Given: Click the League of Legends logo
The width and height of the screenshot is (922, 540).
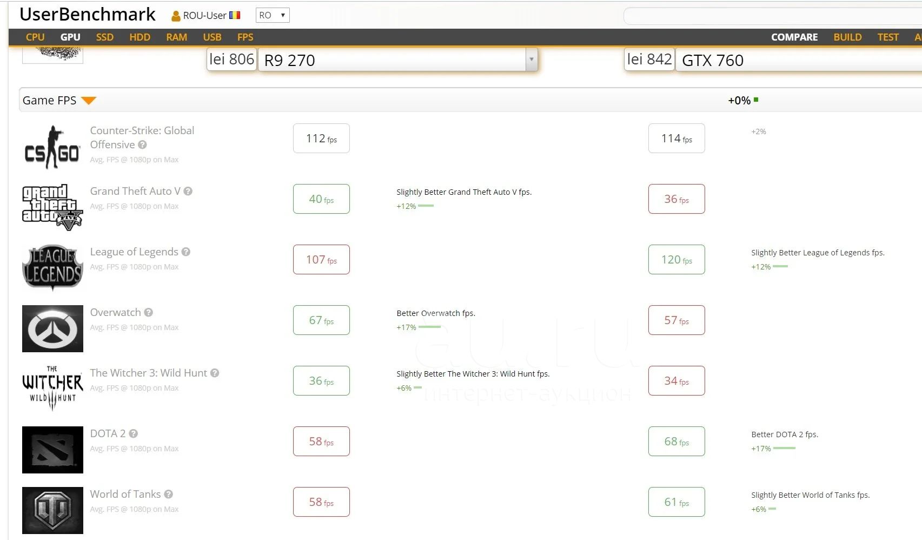Looking at the screenshot, I should (x=52, y=268).
